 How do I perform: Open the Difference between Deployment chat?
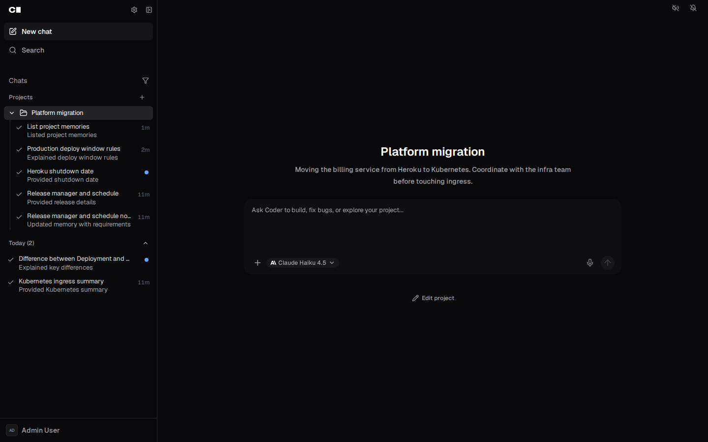tap(79, 263)
